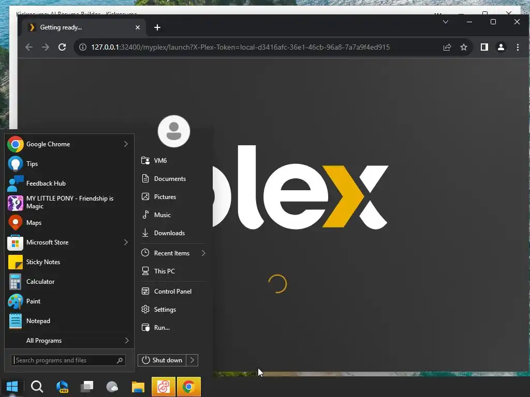Switch to Chrome on the taskbar
This screenshot has width=530, height=397.
point(188,387)
